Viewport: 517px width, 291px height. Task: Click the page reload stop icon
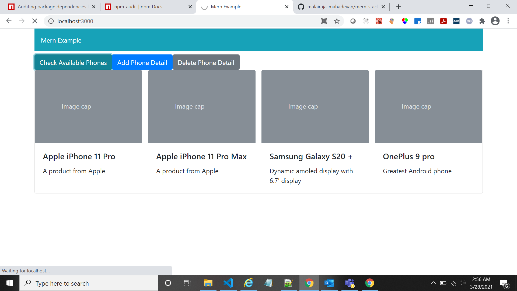point(34,21)
